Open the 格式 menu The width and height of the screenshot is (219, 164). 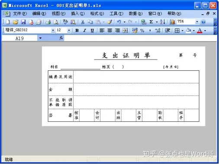(97, 13)
